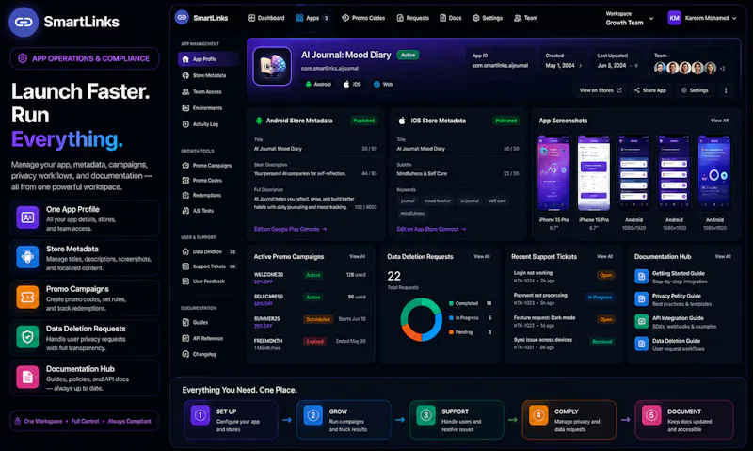The height and width of the screenshot is (451, 753).
Task: Click the API Integration Guide icon
Action: coord(642,321)
